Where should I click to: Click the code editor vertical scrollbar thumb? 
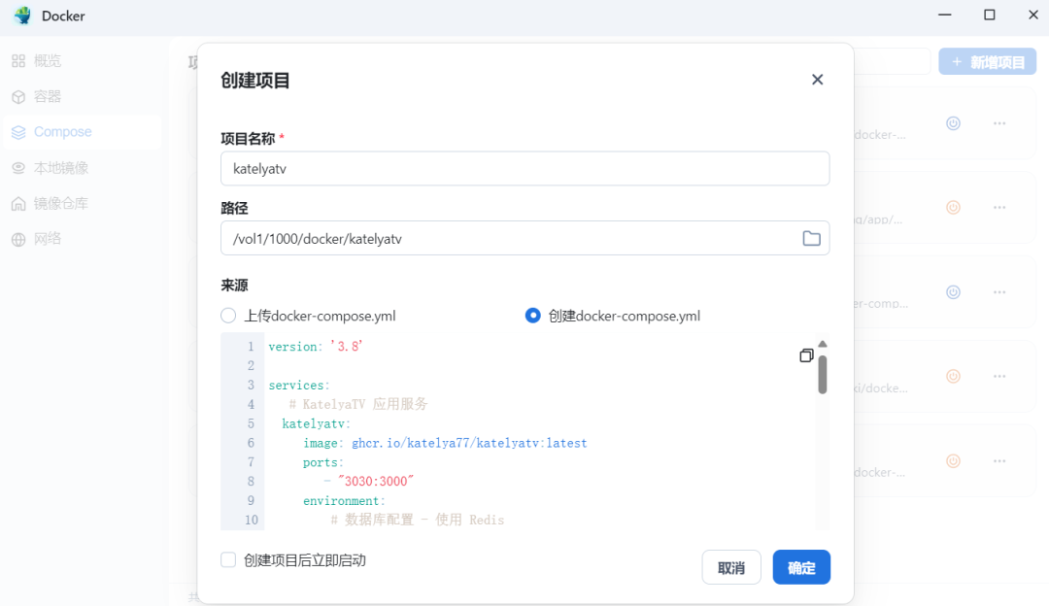click(823, 374)
